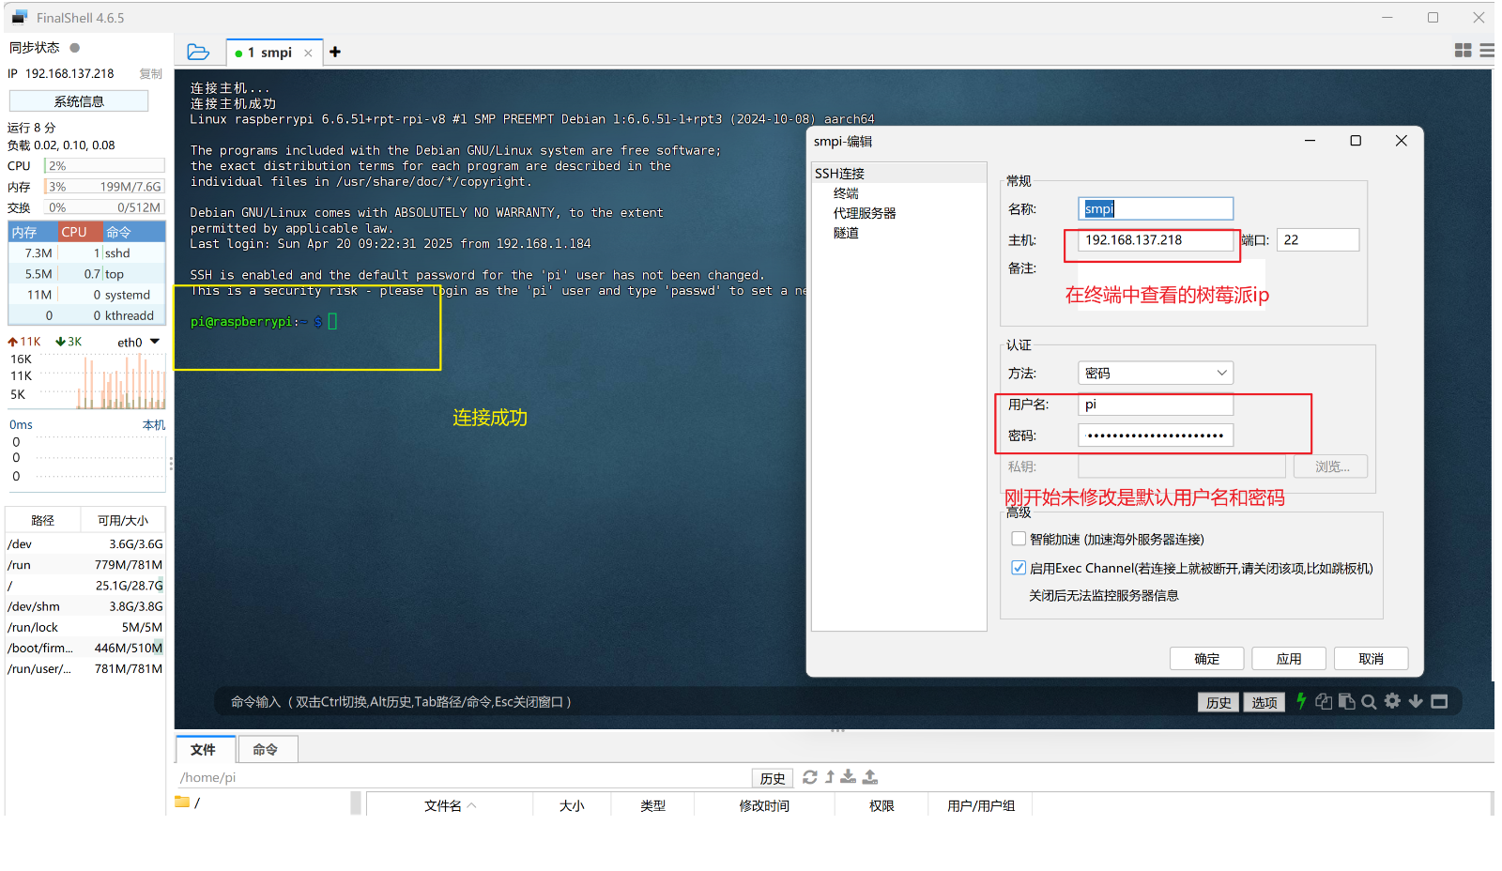Select the sshd process row
This screenshot has height=871, width=1502.
point(86,253)
